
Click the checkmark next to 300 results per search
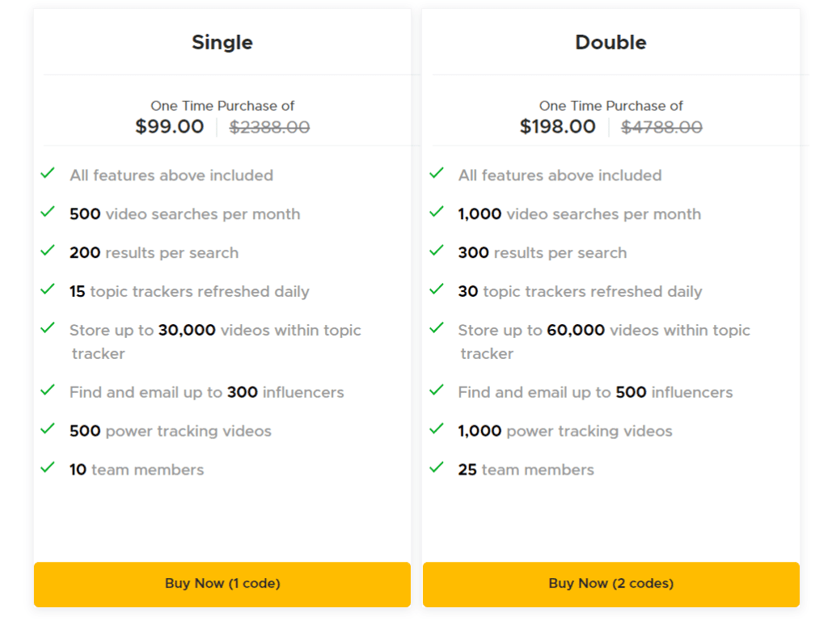point(437,251)
